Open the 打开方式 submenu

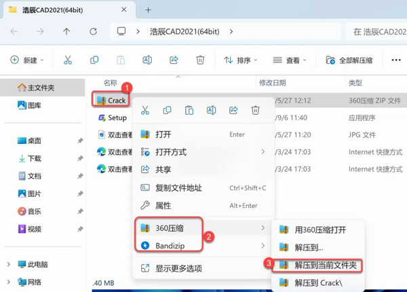coord(203,151)
